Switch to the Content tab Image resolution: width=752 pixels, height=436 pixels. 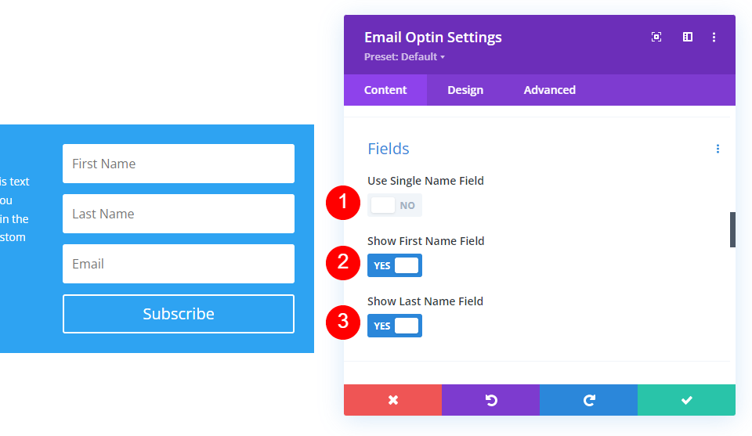[385, 90]
